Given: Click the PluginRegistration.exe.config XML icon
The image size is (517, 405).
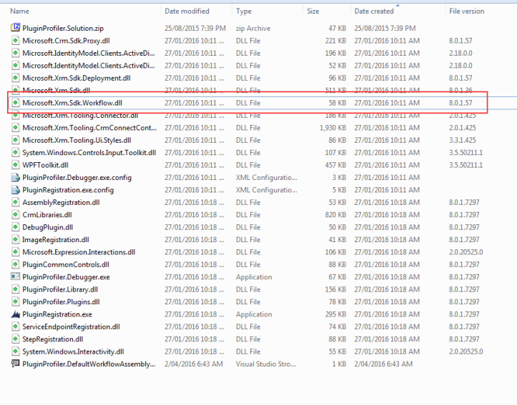Looking at the screenshot, I should [16, 190].
